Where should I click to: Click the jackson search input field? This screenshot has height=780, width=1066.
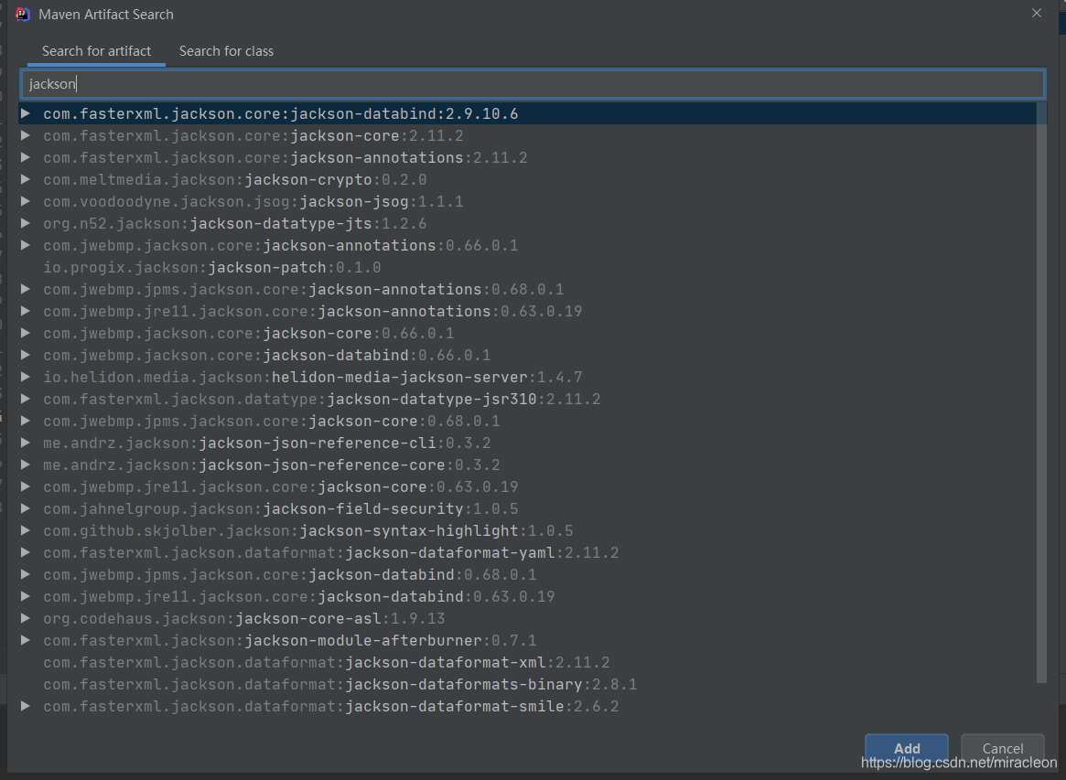tap(533, 83)
